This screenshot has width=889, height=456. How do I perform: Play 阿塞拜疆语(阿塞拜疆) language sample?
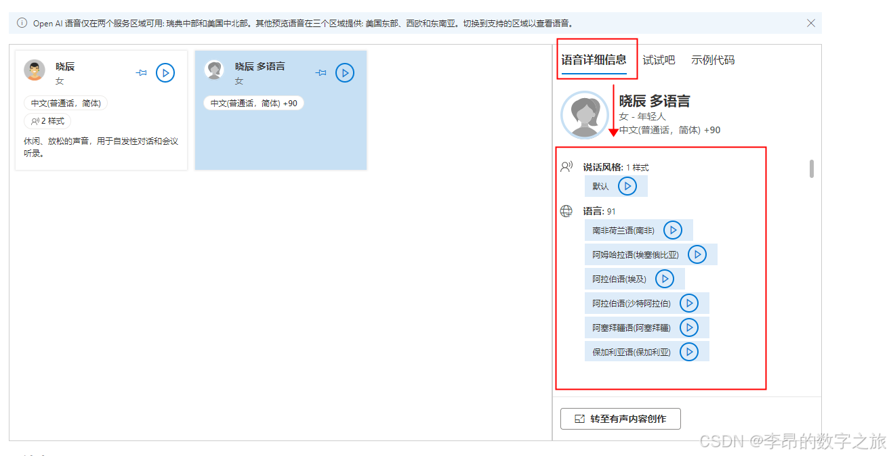click(689, 327)
